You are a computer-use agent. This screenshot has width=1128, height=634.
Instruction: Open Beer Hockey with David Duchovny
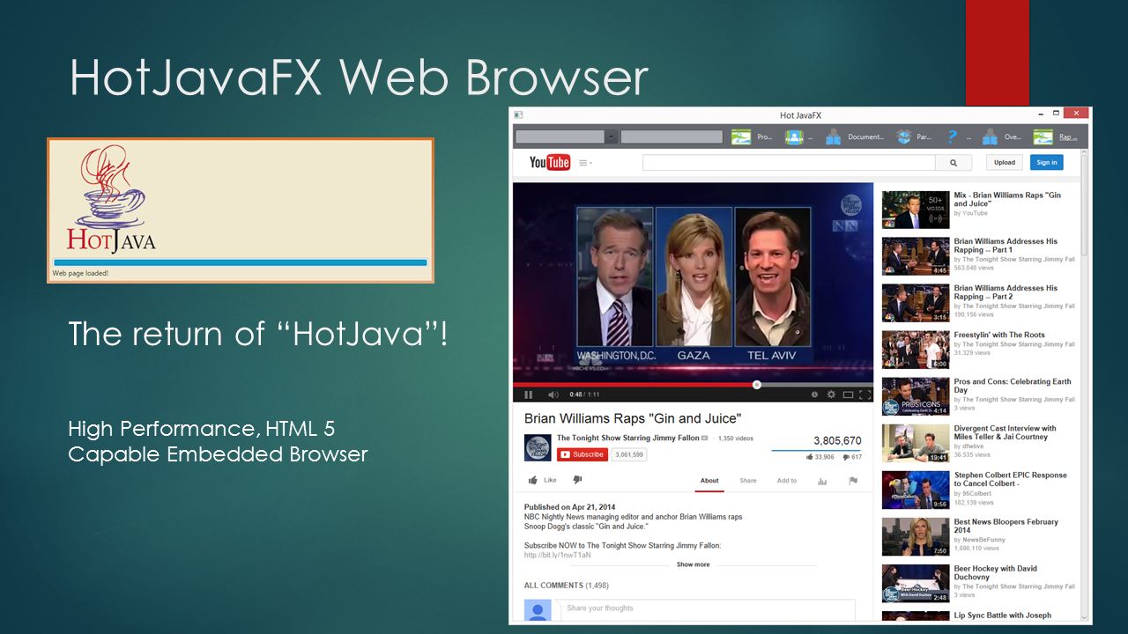point(996,572)
